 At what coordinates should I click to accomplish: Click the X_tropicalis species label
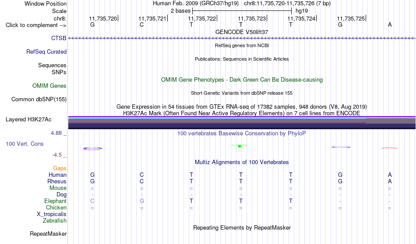click(x=52, y=214)
